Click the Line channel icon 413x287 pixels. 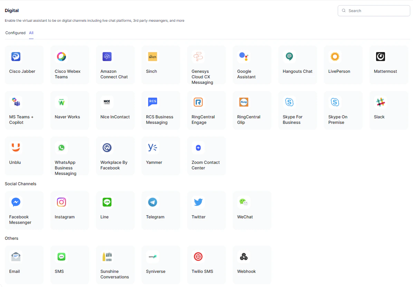point(107,202)
